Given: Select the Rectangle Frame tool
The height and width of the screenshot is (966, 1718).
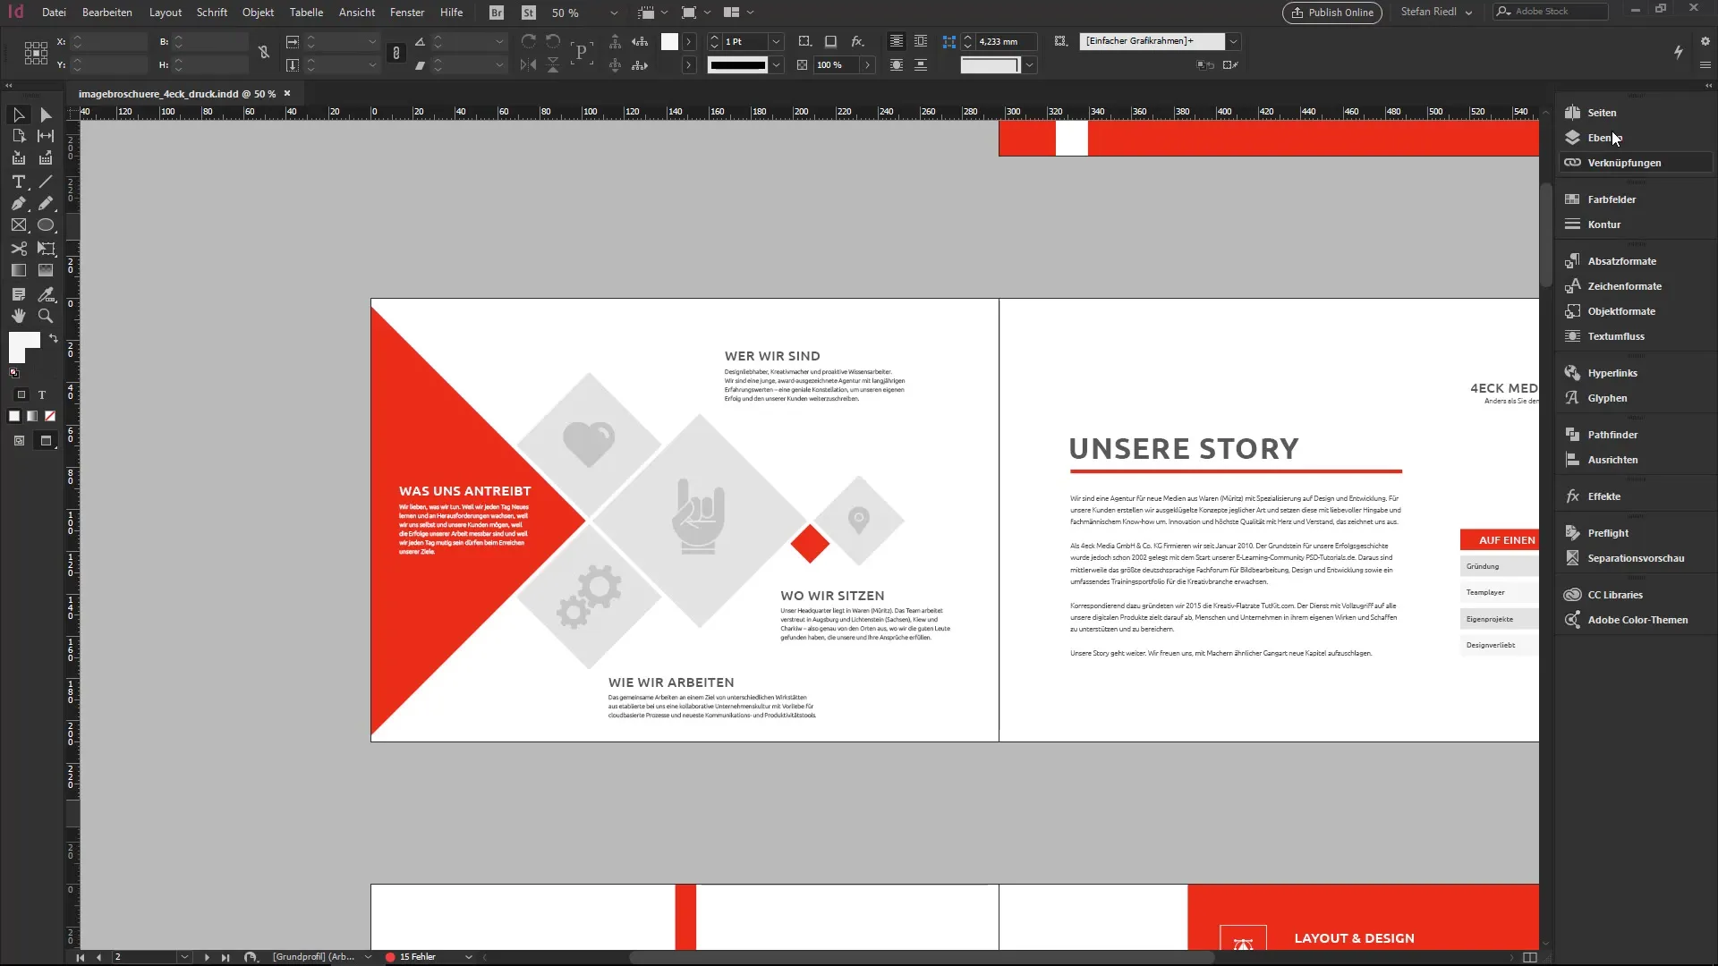Looking at the screenshot, I should (18, 225).
